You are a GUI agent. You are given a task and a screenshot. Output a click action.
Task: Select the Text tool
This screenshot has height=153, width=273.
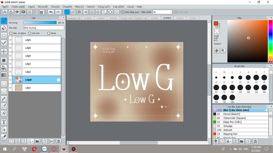pos(4,122)
